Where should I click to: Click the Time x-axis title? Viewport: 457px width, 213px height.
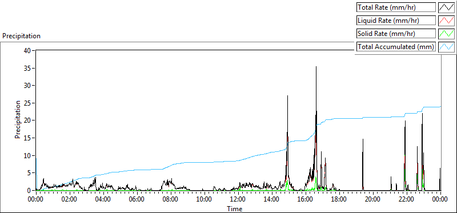pos(235,208)
